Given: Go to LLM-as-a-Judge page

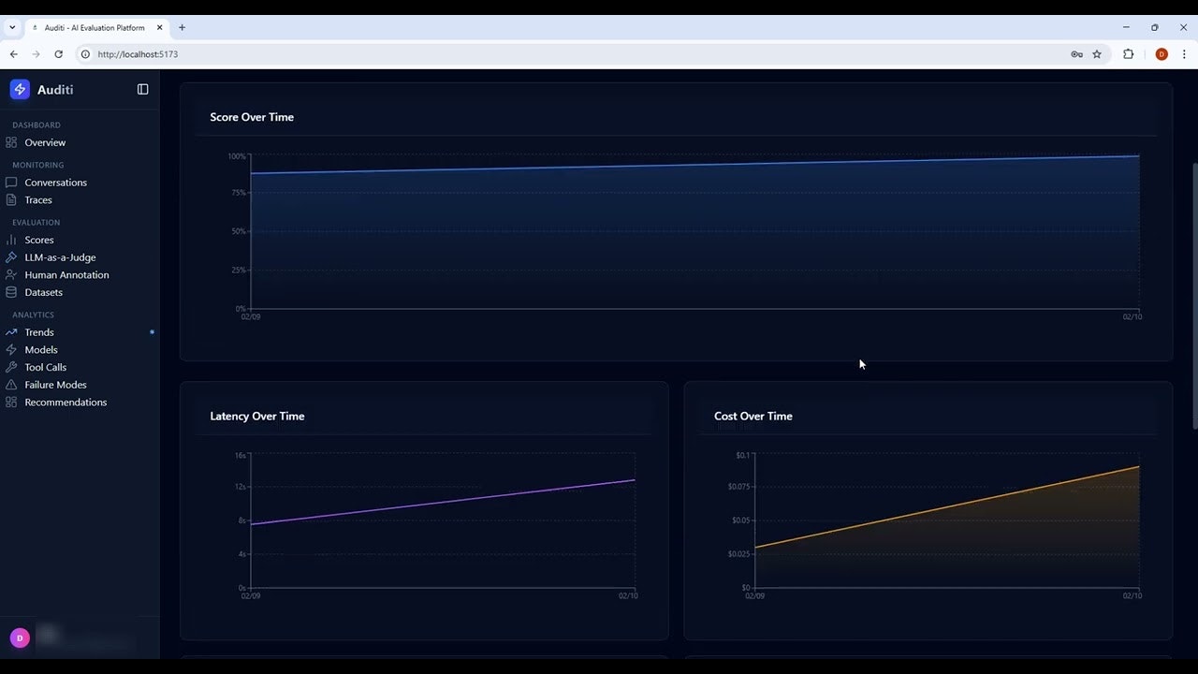Looking at the screenshot, I should 60,257.
